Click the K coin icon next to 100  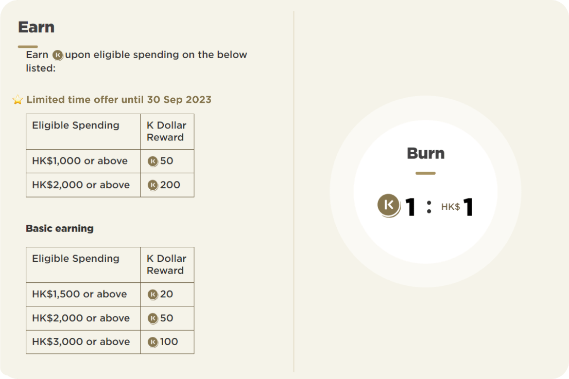[x=153, y=342]
